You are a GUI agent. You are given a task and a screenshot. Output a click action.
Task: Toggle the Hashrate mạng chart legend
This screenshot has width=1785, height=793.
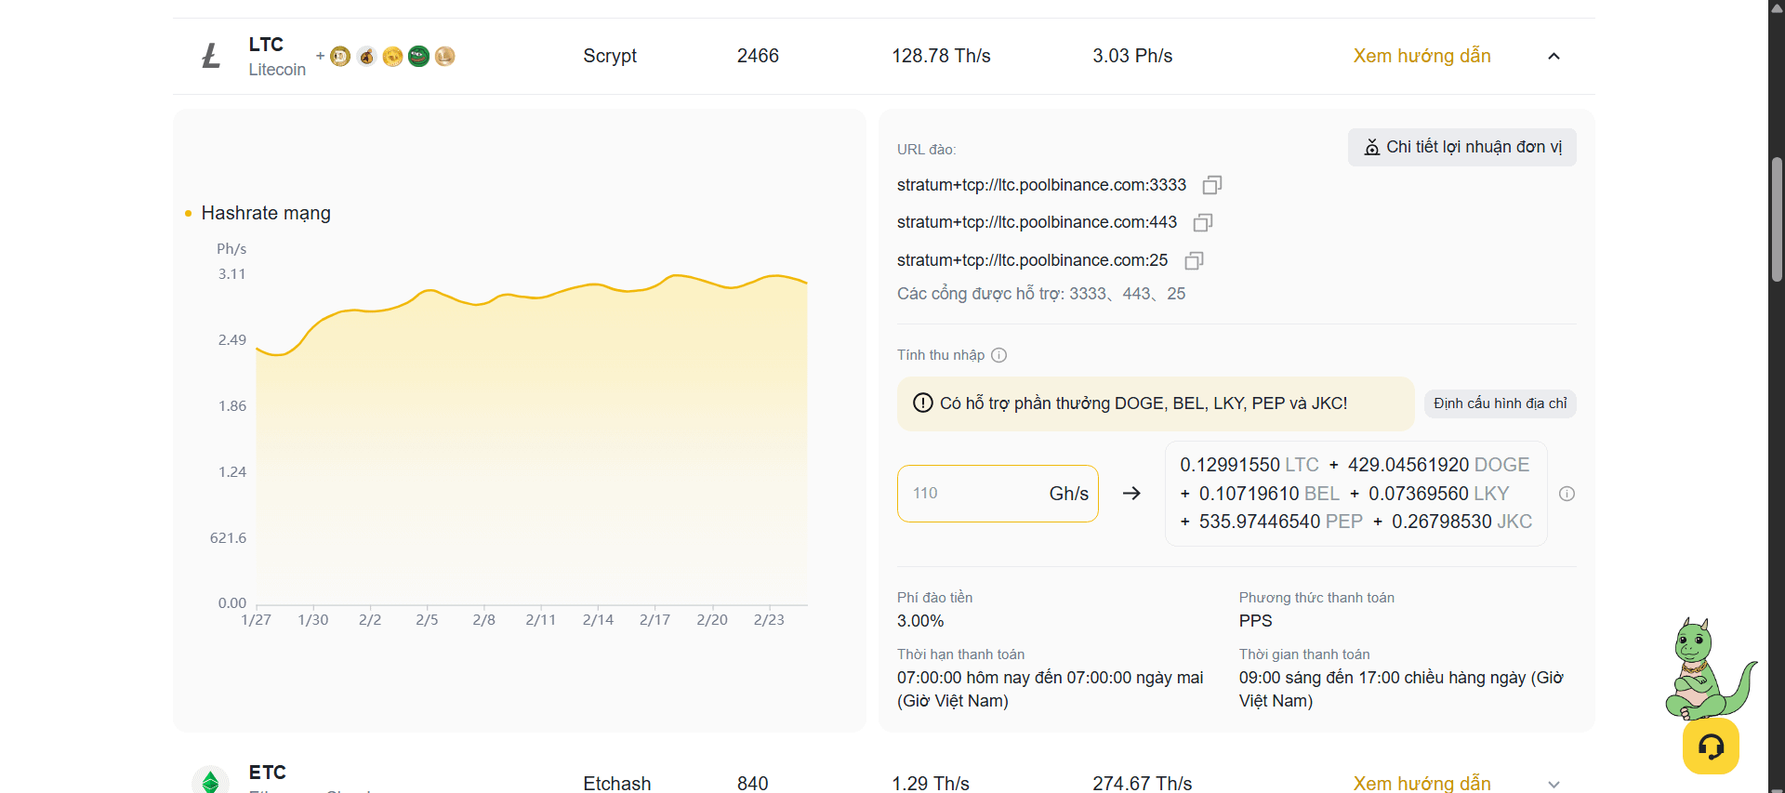point(258,213)
